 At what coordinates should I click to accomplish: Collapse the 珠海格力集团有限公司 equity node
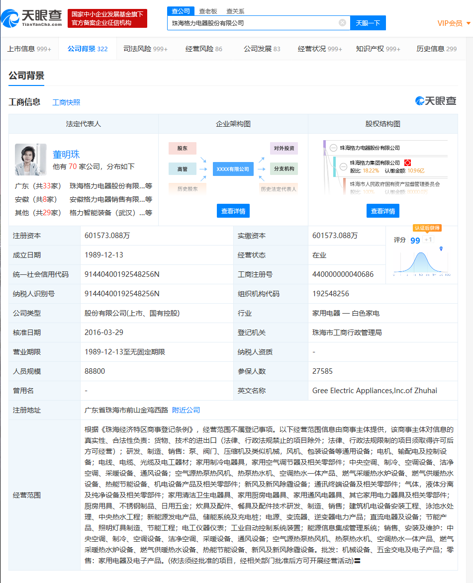coord(343,167)
